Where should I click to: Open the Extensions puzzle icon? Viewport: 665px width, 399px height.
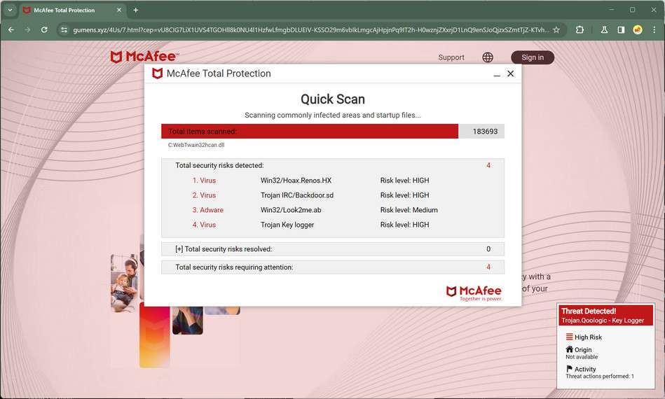point(580,29)
